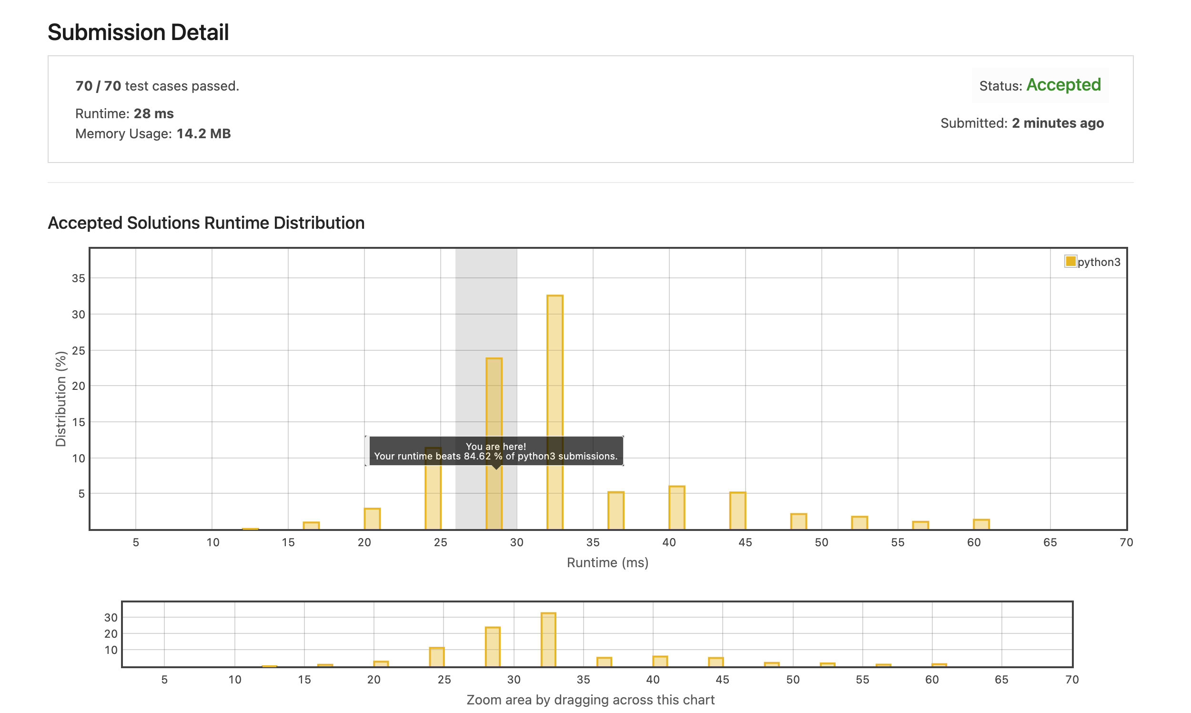This screenshot has height=713, width=1191.
Task: Click the python3 legend label
Action: click(1098, 262)
